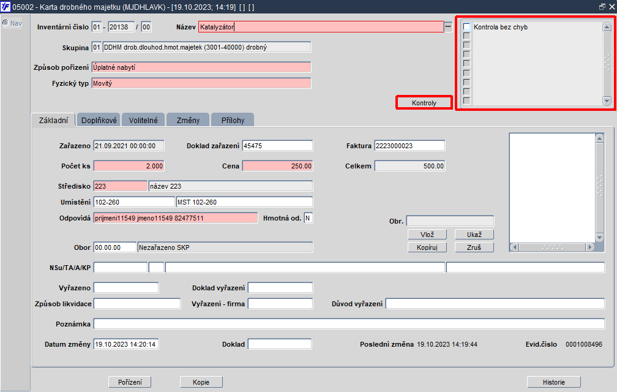Image resolution: width=617 pixels, height=392 pixels.
Task: Click the first NSu/TA/A/KP field
Action: click(x=121, y=267)
